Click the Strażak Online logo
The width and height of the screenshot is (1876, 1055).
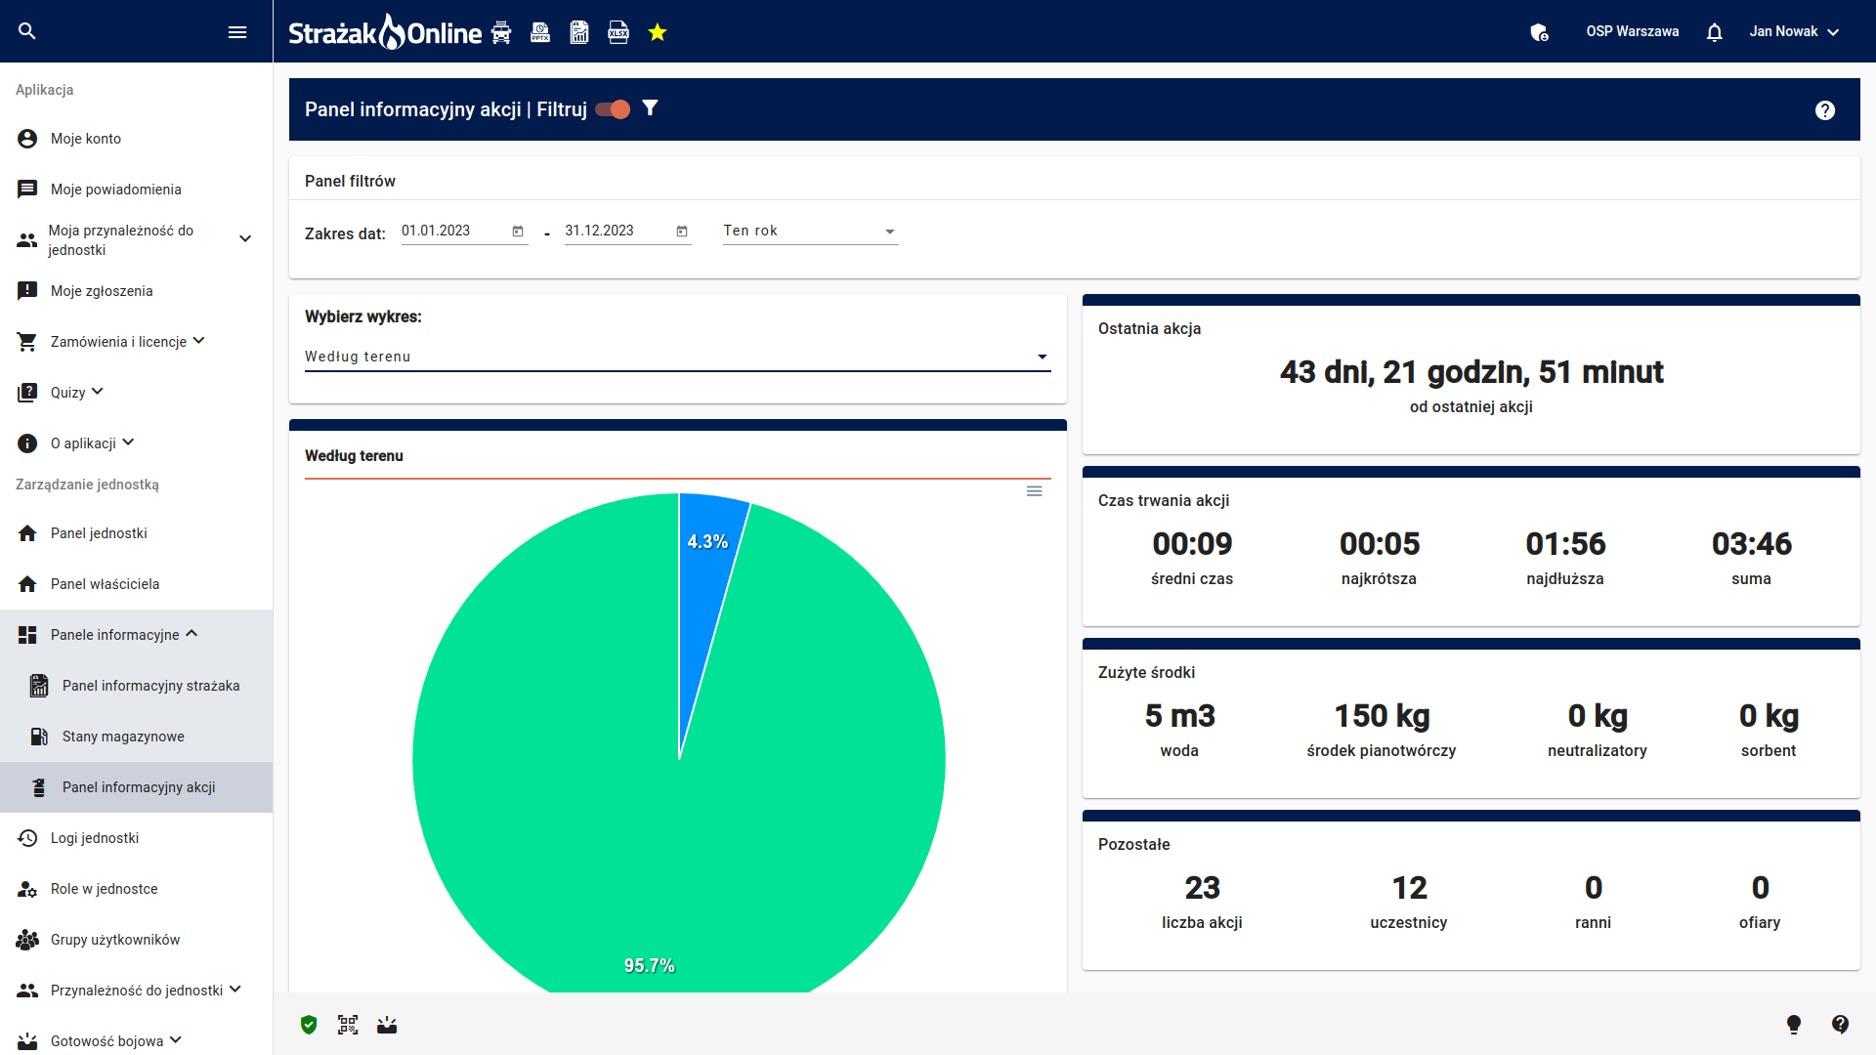click(x=385, y=32)
